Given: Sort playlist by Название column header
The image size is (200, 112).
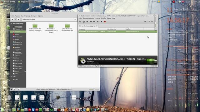Looking at the screenshot, I should pos(92,29).
